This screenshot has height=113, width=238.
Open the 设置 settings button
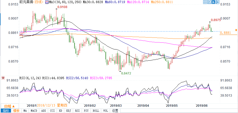pos(115,111)
